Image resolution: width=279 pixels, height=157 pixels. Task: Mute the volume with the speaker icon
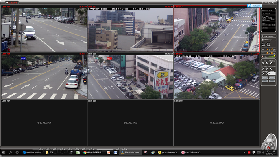tap(262, 57)
